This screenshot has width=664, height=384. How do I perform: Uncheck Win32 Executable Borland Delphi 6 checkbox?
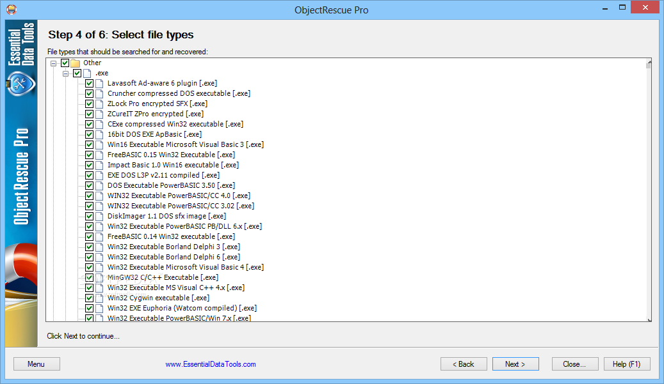[x=90, y=257]
